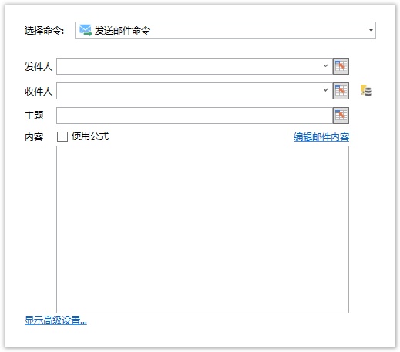400x352 pixels.
Task: Click the cell picker icon beside 发件人
Action: click(341, 66)
